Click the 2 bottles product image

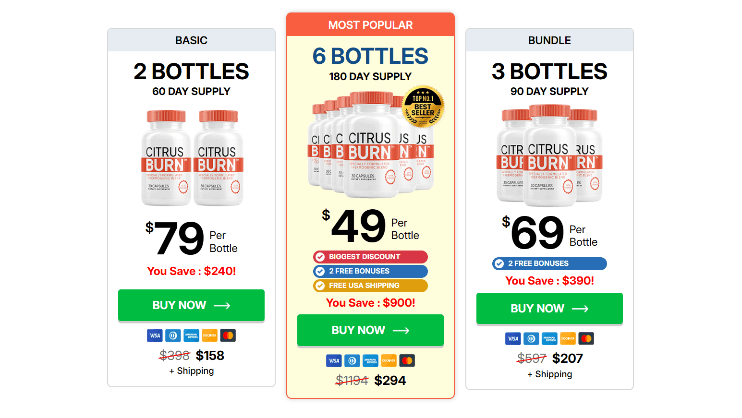(x=192, y=157)
